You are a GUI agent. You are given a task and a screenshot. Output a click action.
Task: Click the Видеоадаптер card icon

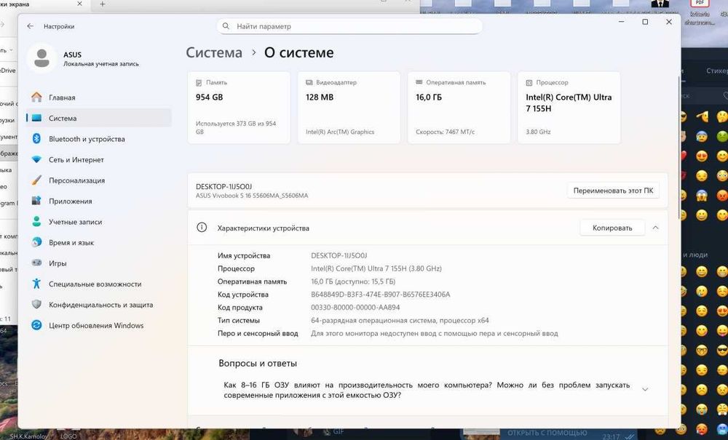click(x=309, y=82)
